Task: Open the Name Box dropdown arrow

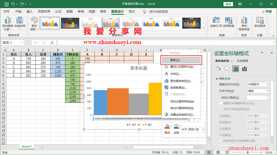Action: [22, 43]
